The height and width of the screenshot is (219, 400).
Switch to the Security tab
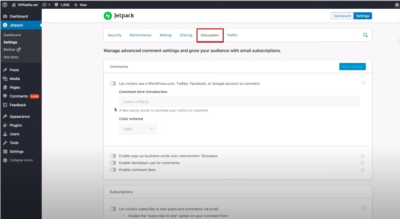(x=114, y=35)
